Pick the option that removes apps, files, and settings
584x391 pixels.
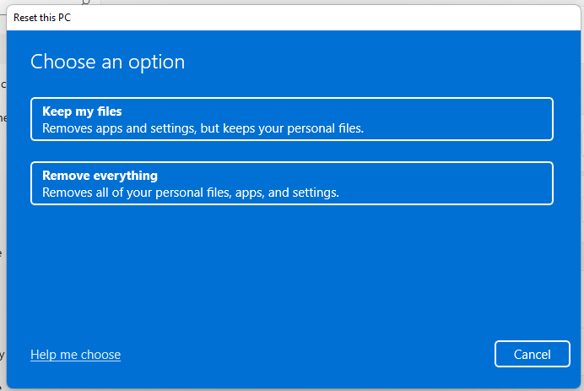291,183
